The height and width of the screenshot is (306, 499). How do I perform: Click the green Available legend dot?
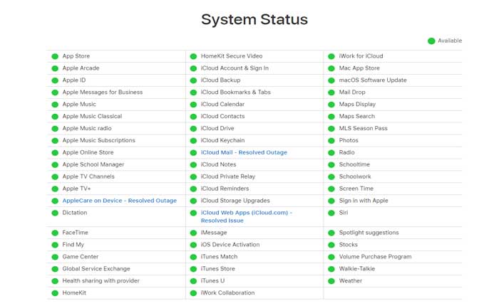point(431,41)
